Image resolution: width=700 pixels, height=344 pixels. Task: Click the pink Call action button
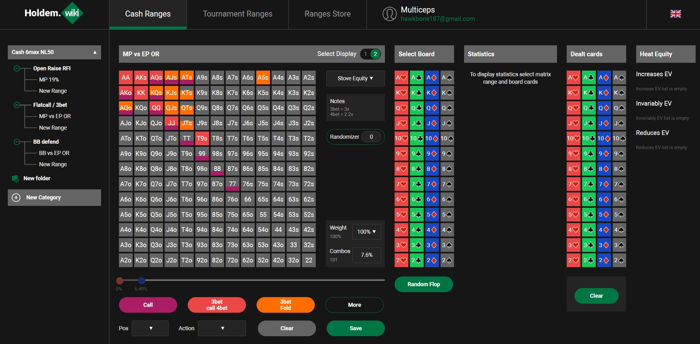(148, 305)
